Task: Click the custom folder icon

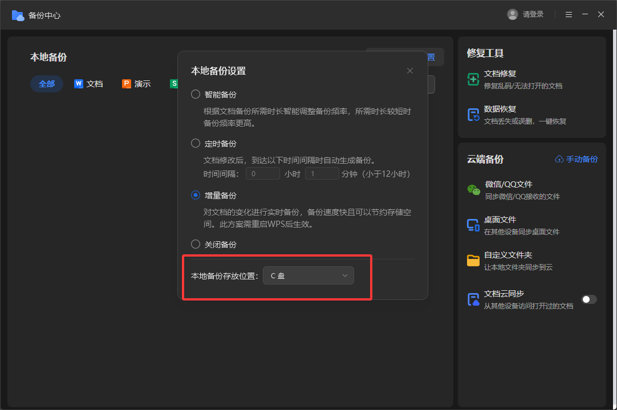Action: click(x=473, y=261)
